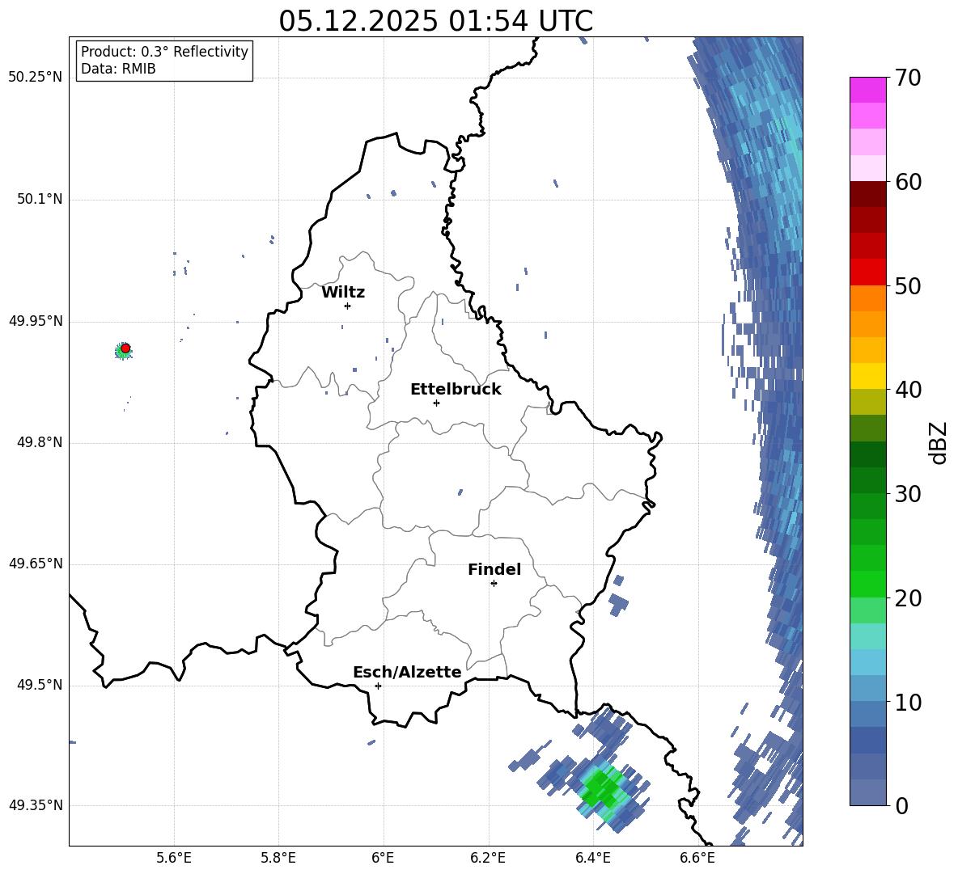This screenshot has width=958, height=874.
Task: Click the 5.6°E longitude label
Action: [174, 858]
